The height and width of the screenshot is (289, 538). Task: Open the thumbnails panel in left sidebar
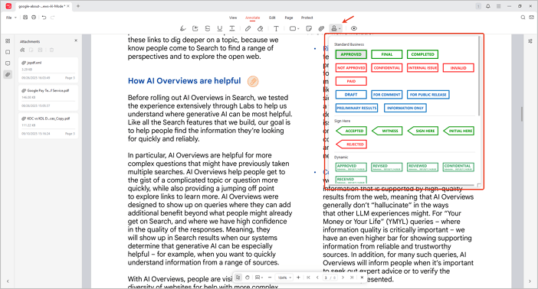(x=8, y=41)
